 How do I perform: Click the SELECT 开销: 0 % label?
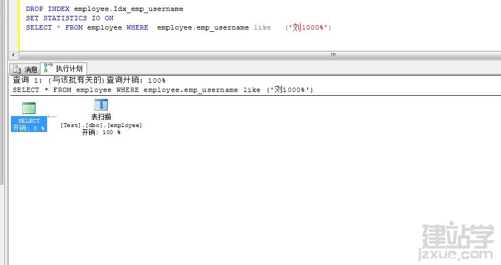(29, 124)
